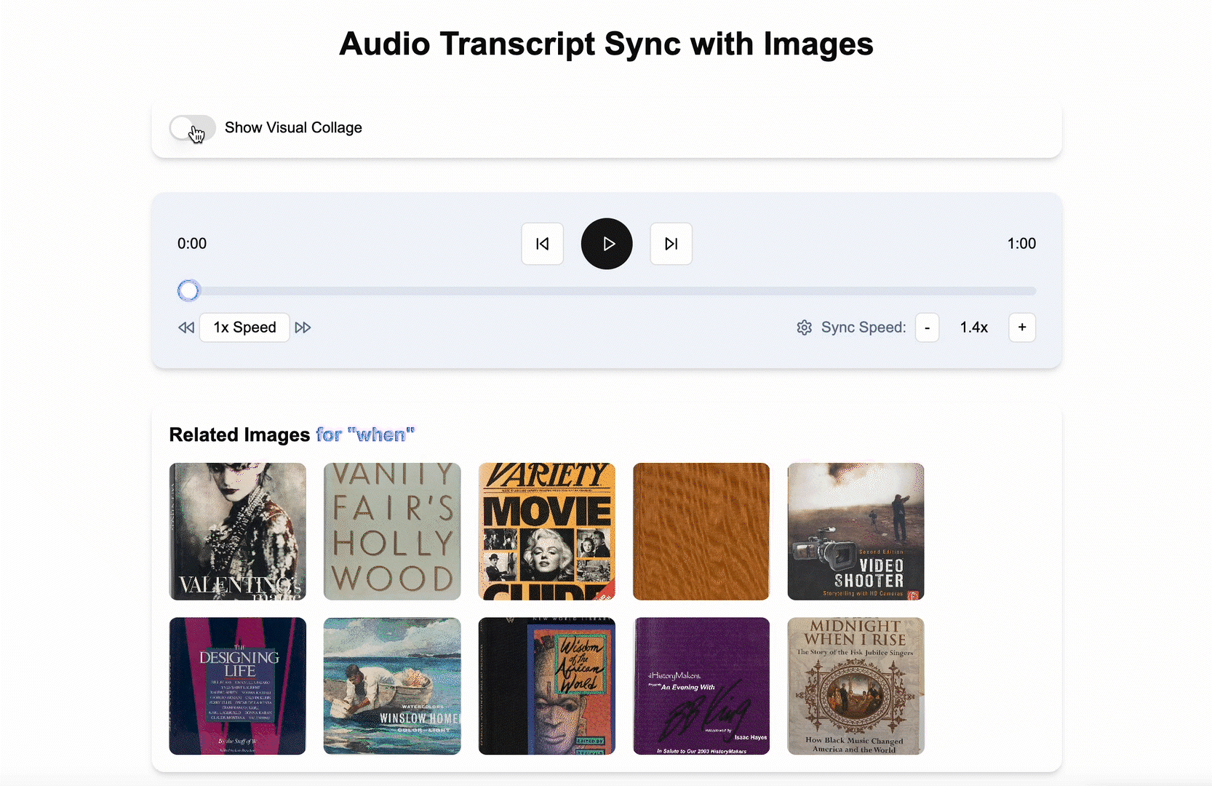Click the fast-forward double-arrow speed icon

pyautogui.click(x=303, y=327)
